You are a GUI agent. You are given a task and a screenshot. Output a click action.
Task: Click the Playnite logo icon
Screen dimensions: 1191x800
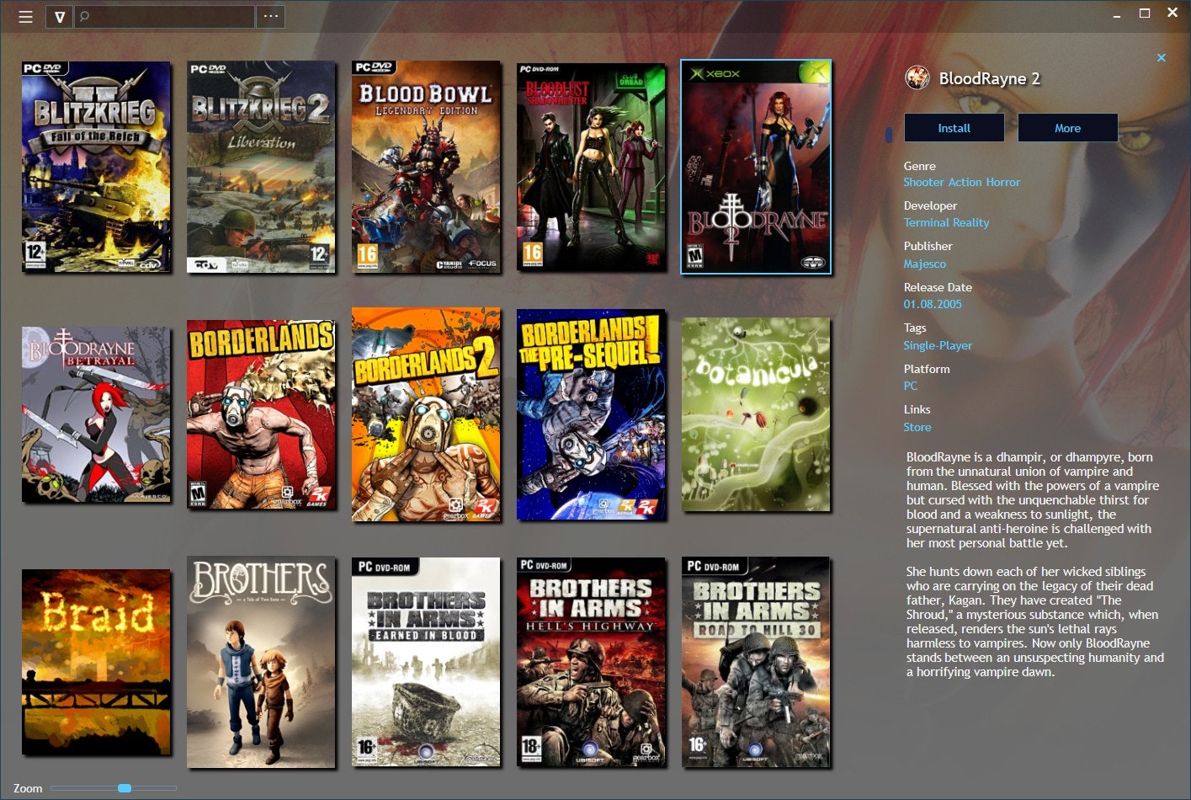tap(58, 16)
